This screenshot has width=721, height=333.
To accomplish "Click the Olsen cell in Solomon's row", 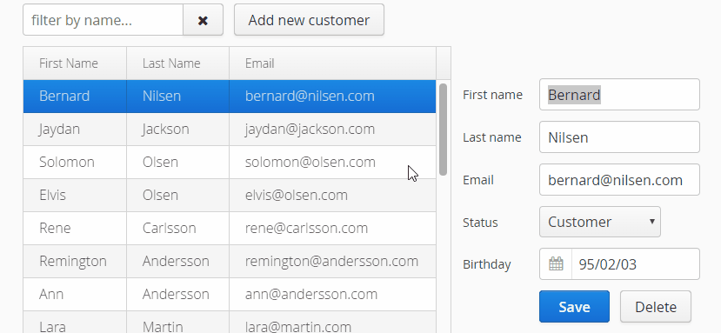I will pyautogui.click(x=178, y=163).
